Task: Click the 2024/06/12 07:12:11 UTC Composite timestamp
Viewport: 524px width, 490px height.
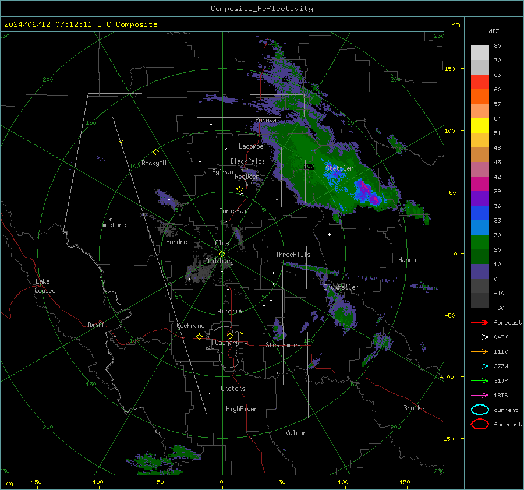Action: click(80, 24)
